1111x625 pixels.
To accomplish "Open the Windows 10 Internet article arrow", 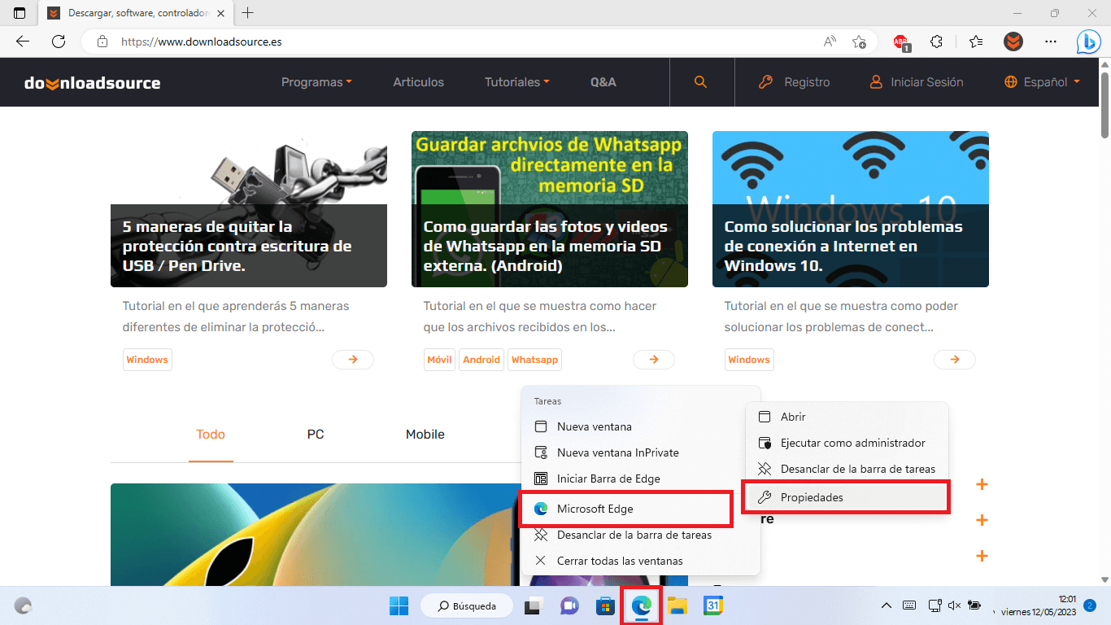I will [x=955, y=360].
